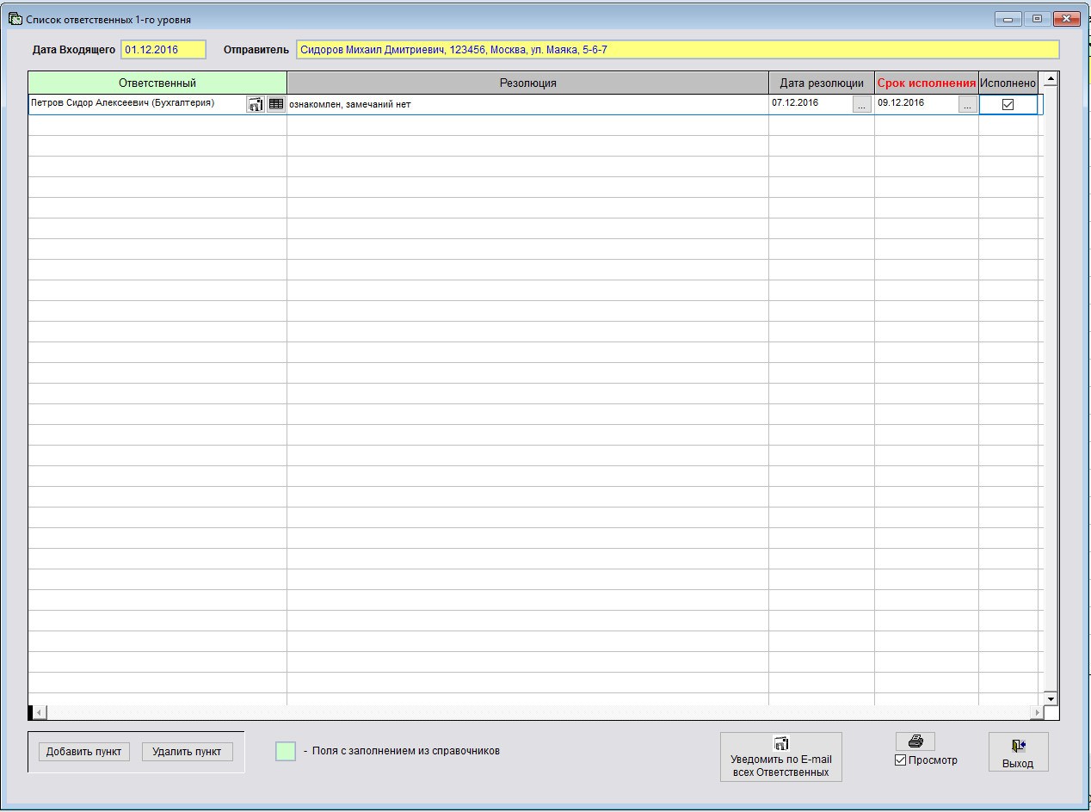
Task: Click Уведомить по E-mail всех Ответственных
Action: [781, 757]
